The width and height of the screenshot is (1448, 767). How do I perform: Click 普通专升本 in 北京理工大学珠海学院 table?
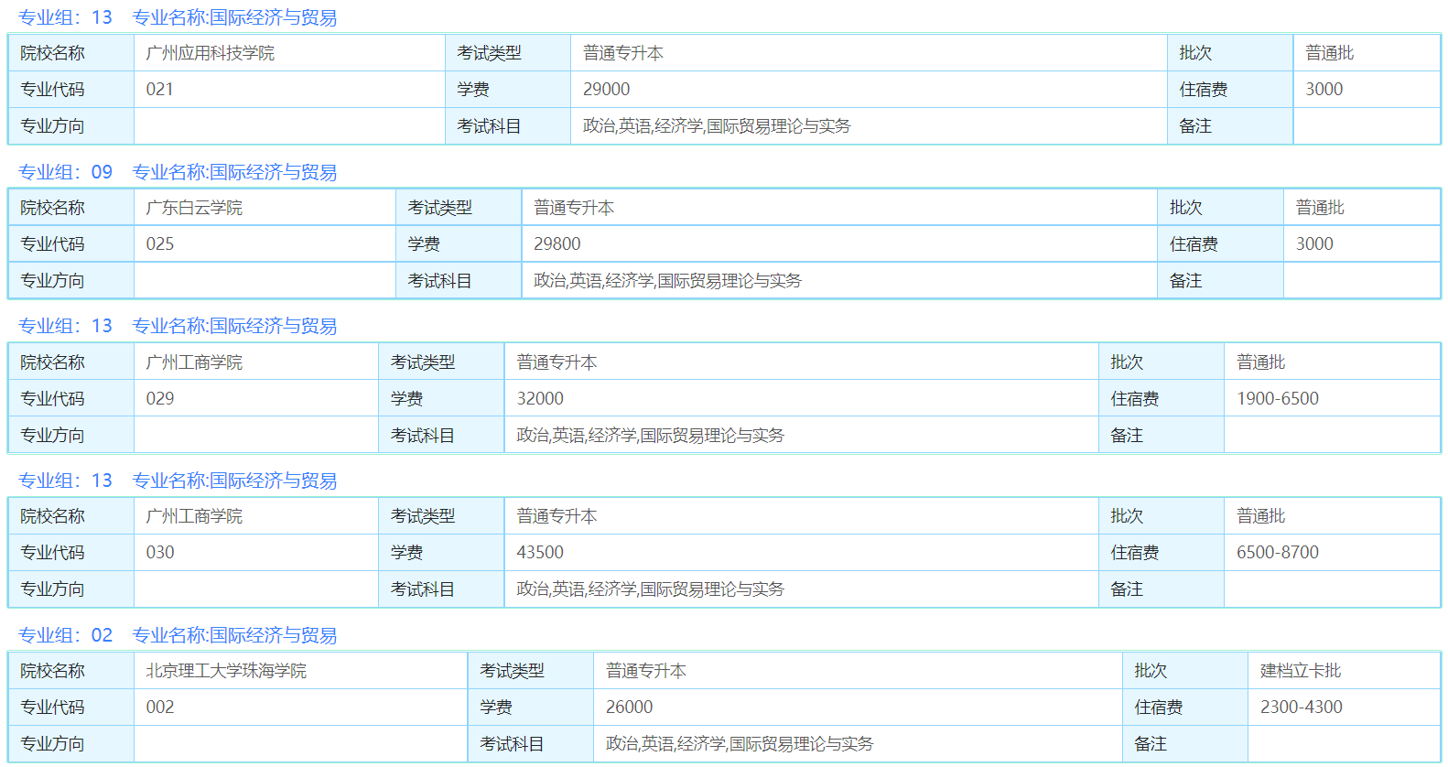point(646,671)
